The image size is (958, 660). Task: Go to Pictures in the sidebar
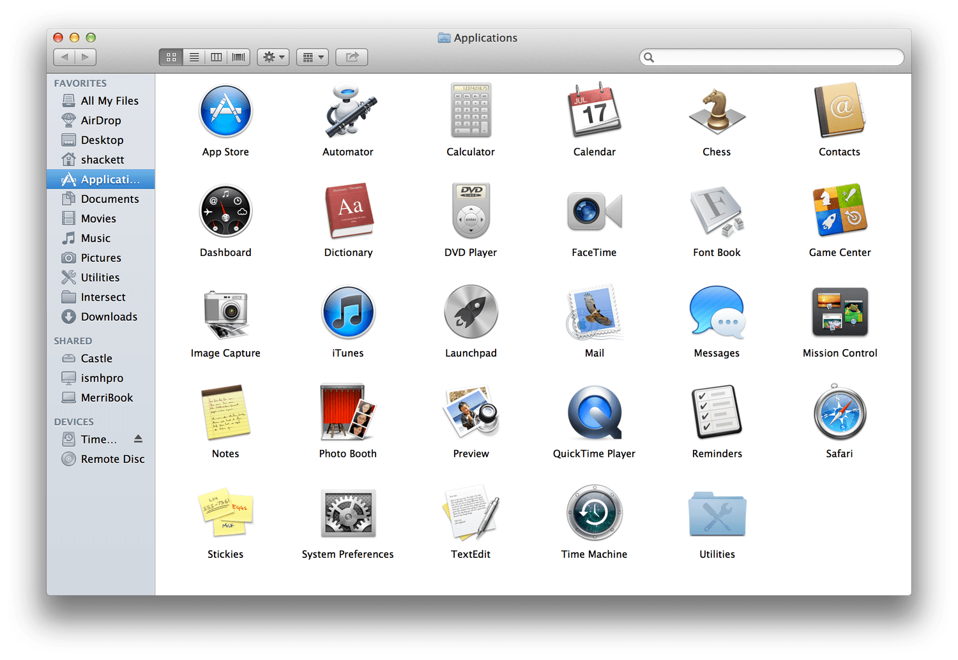pos(101,258)
